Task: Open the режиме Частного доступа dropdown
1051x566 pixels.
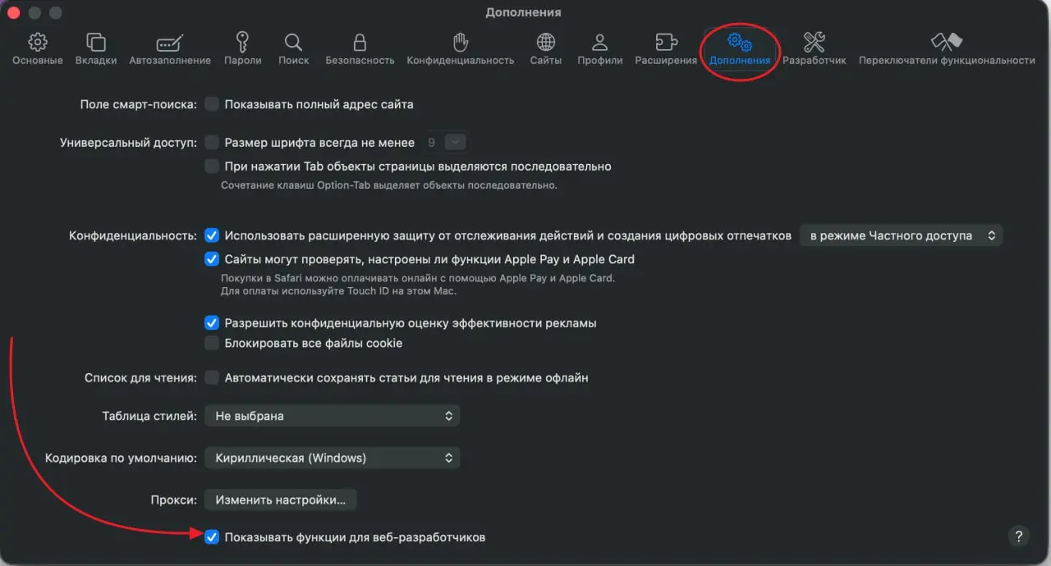Action: [x=901, y=235]
